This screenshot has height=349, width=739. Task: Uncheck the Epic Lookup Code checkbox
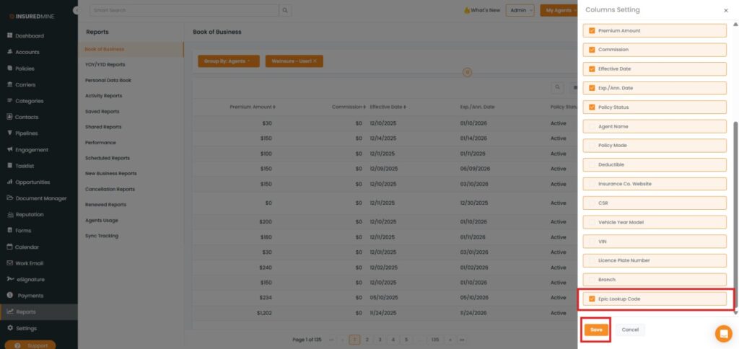click(x=592, y=299)
